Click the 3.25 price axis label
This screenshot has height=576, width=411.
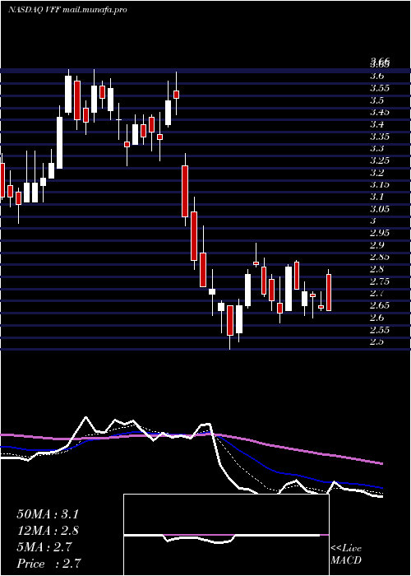pyautogui.click(x=380, y=160)
